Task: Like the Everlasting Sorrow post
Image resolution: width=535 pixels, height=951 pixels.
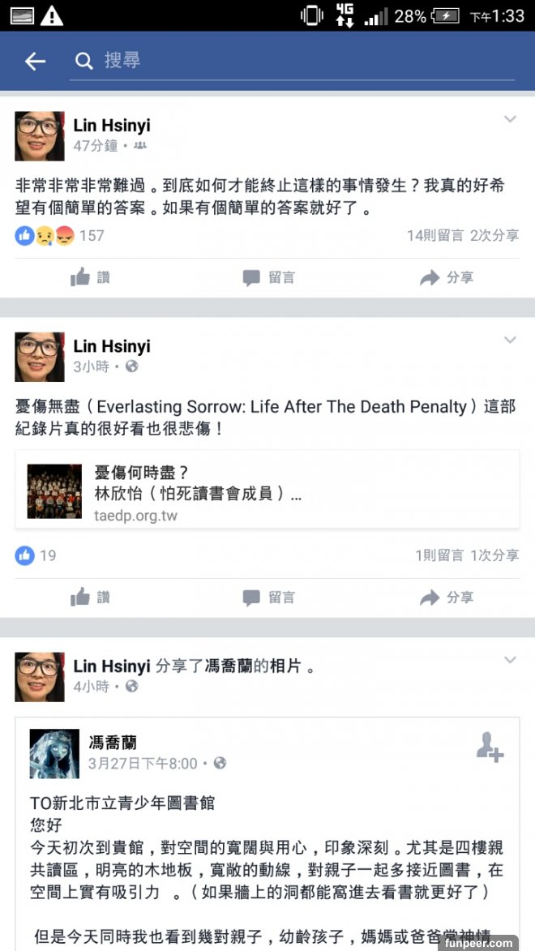Action: 90,598
